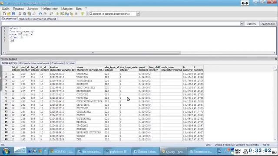
Task: Open the Избранное menu
Action: click(49, 9)
